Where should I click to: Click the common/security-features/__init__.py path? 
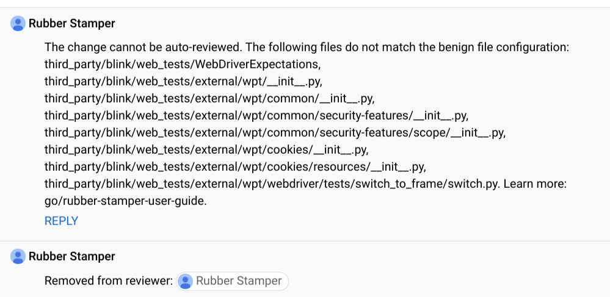pos(256,115)
